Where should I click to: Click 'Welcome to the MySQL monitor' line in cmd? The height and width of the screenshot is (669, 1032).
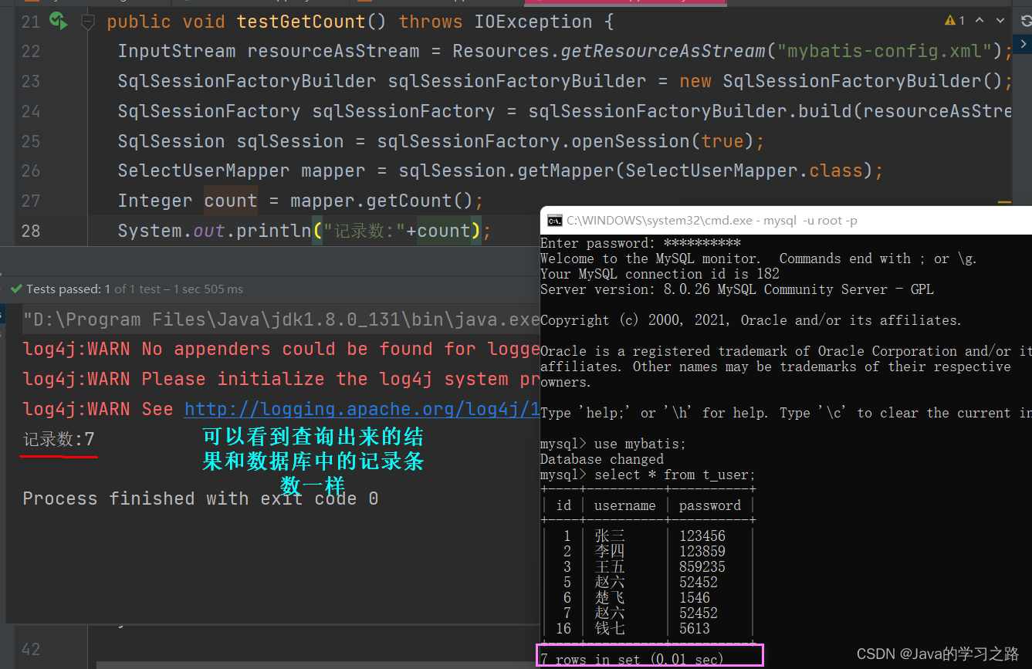point(759,258)
